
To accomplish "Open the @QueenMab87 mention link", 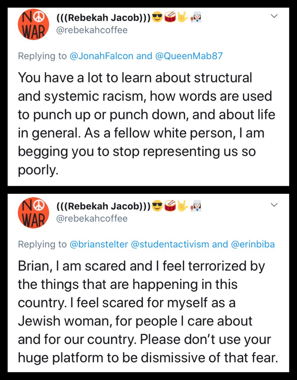I will click(x=189, y=56).
